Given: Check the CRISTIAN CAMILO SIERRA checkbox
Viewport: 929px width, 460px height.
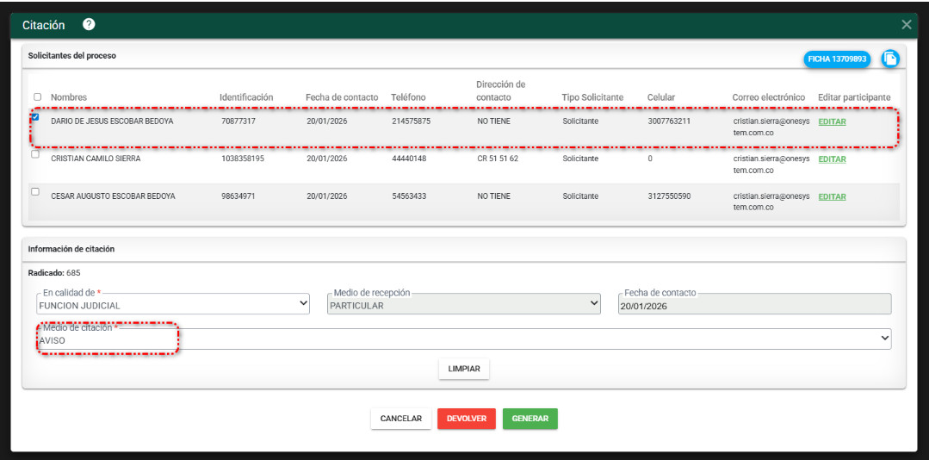Looking at the screenshot, I should point(35,155).
